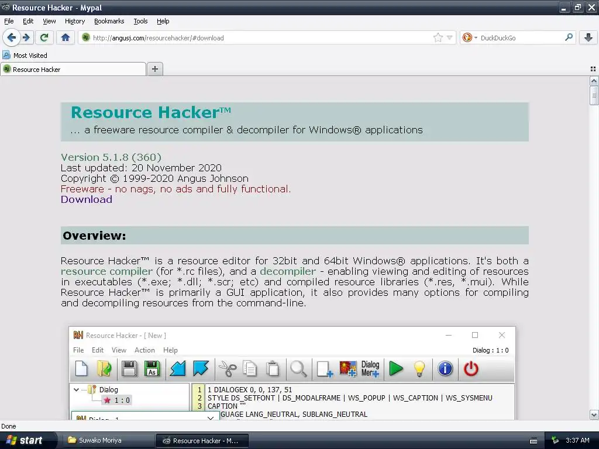The width and height of the screenshot is (599, 449).
Task: Open the Tools menu
Action: (x=140, y=21)
